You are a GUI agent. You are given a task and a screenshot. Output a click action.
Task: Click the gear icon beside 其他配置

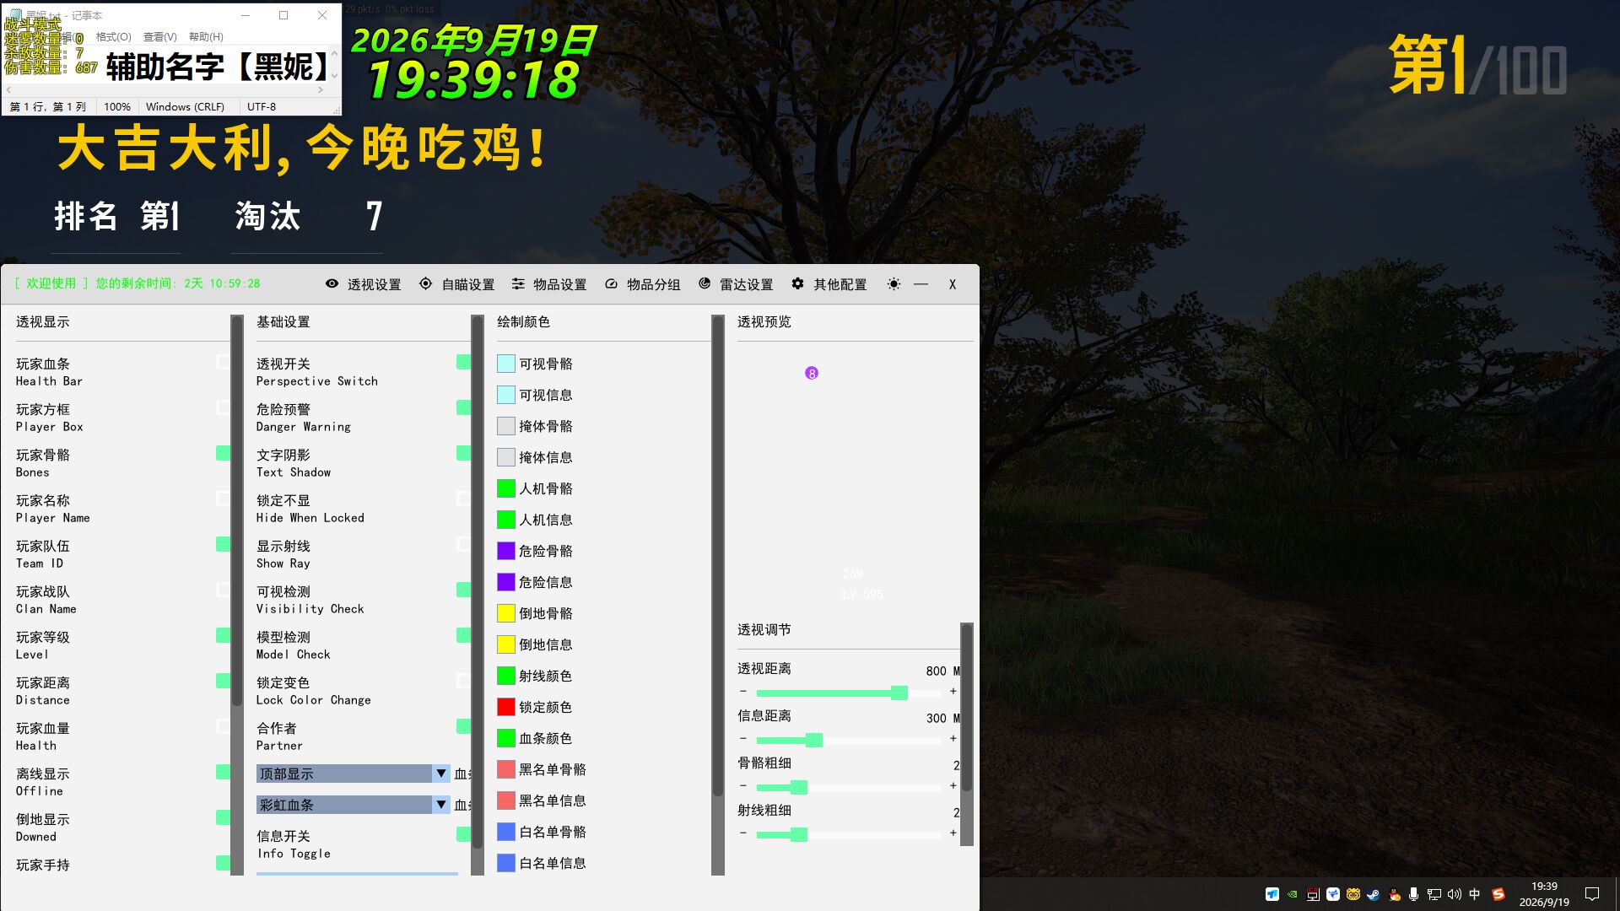[x=797, y=284]
